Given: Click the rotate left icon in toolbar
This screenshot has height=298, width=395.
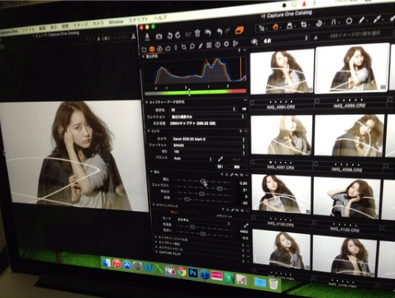Looking at the screenshot, I should (170, 36).
